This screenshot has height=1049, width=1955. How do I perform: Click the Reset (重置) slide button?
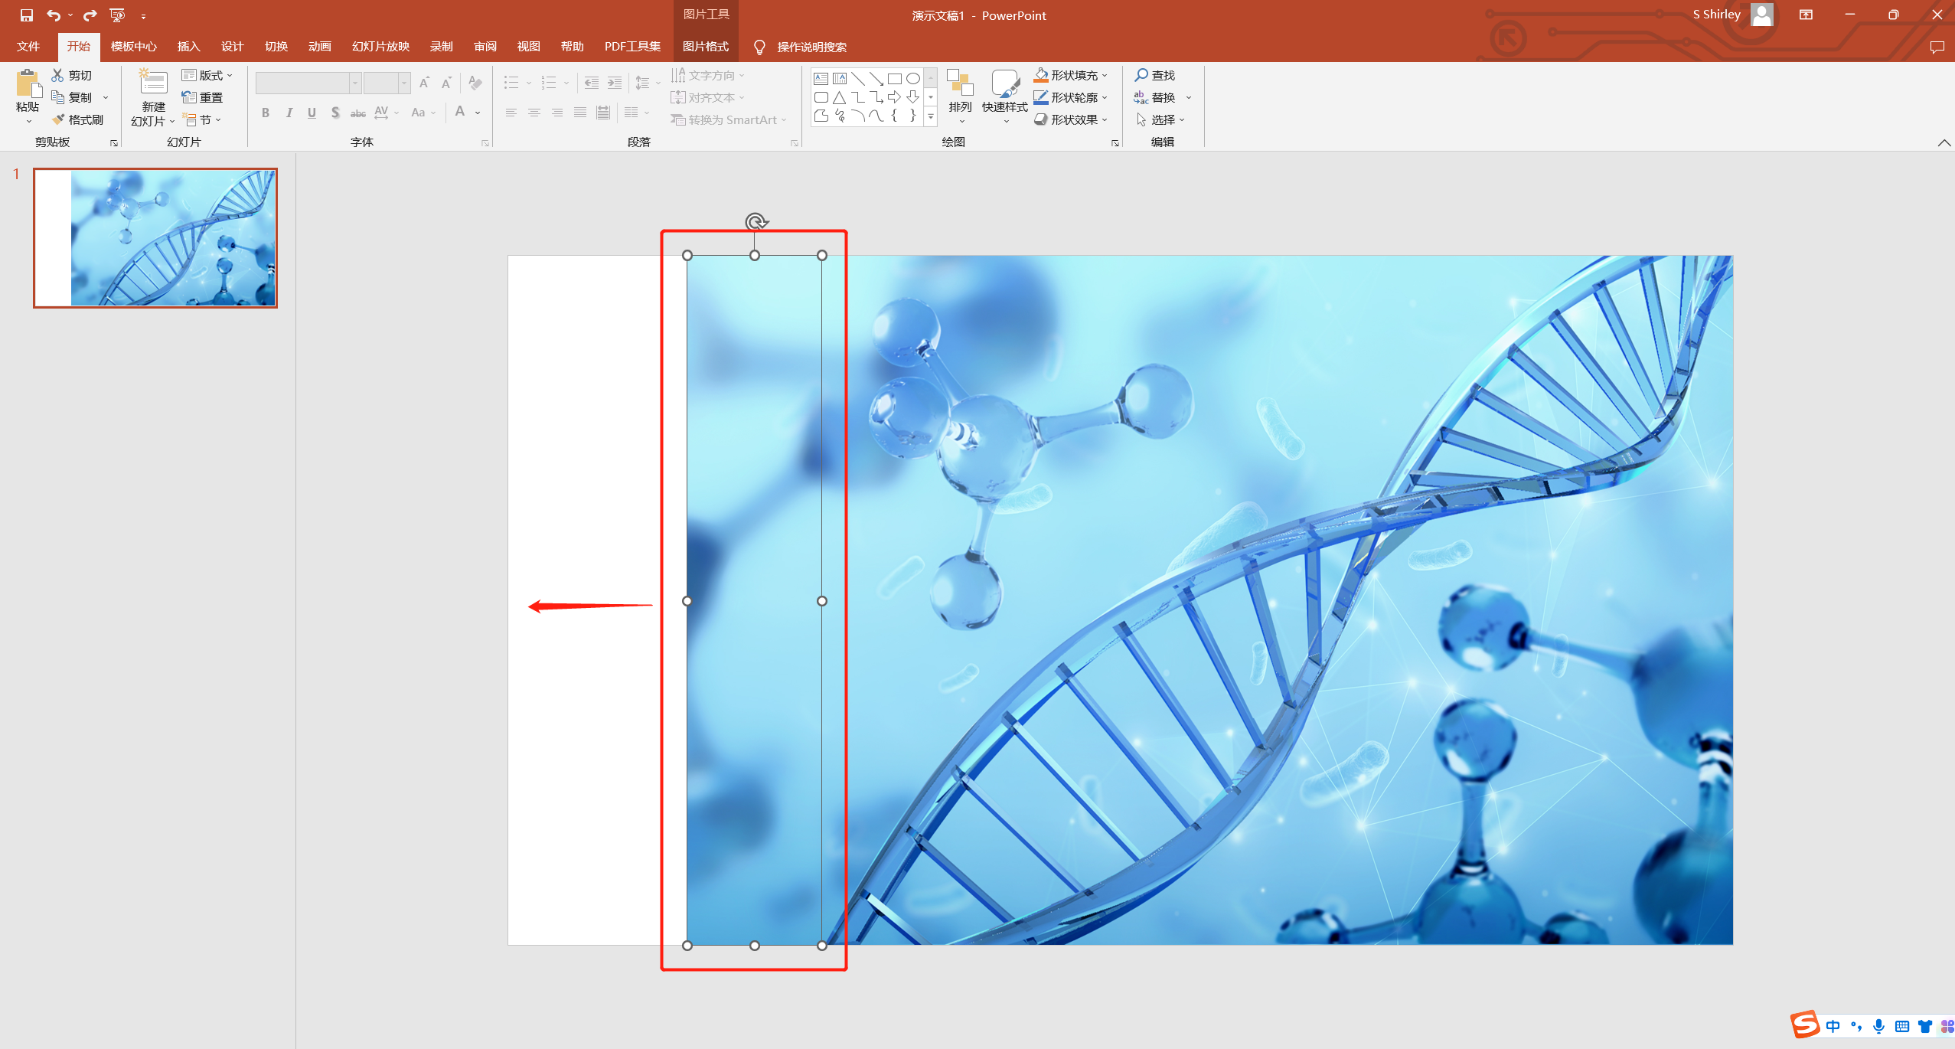pos(203,97)
